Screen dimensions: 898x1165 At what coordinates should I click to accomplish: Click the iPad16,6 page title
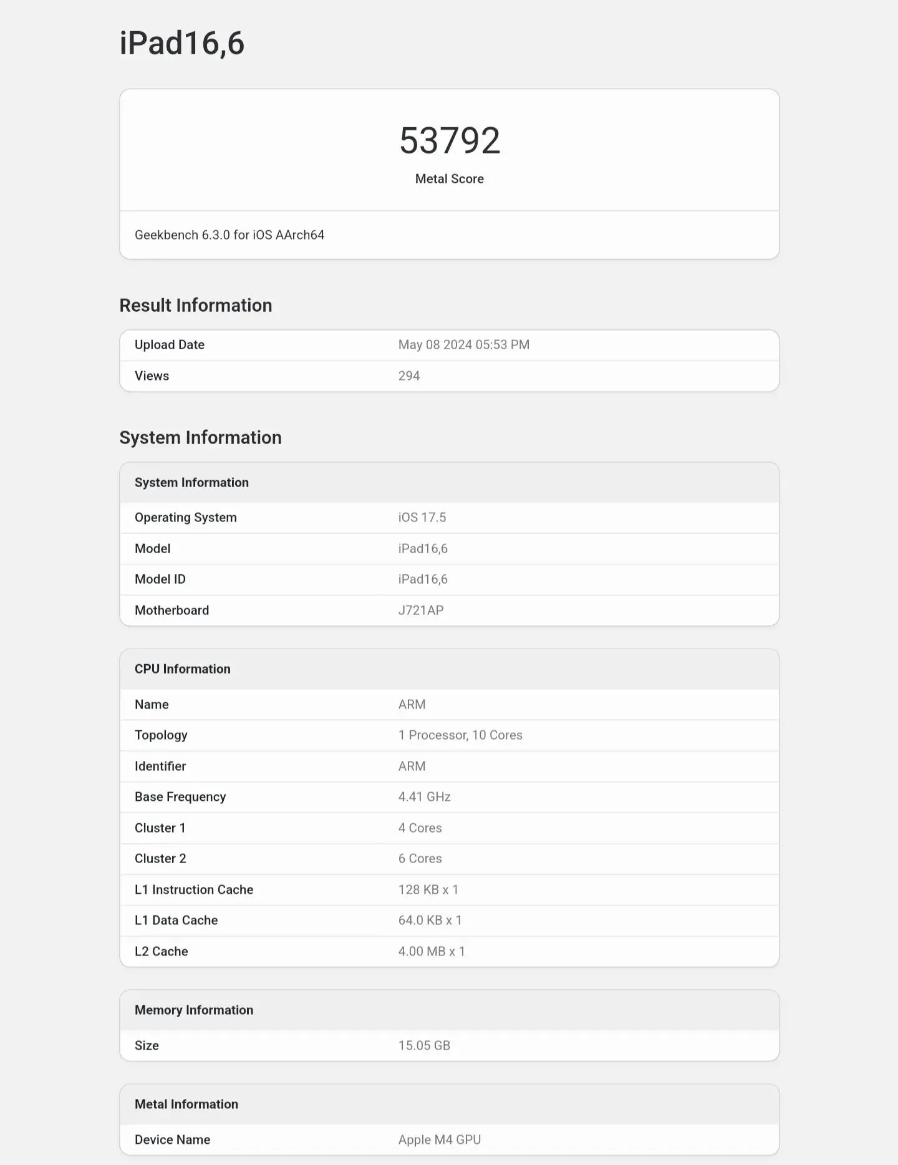tap(181, 44)
